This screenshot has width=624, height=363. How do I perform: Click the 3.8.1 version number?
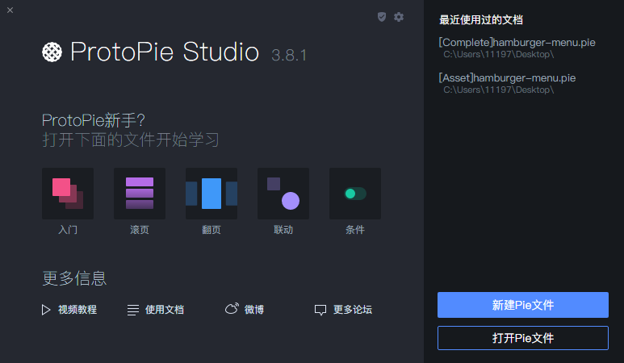pyautogui.click(x=289, y=56)
